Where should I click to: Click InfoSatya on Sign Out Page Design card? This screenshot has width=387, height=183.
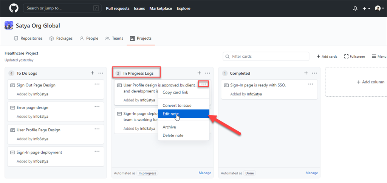(41, 94)
